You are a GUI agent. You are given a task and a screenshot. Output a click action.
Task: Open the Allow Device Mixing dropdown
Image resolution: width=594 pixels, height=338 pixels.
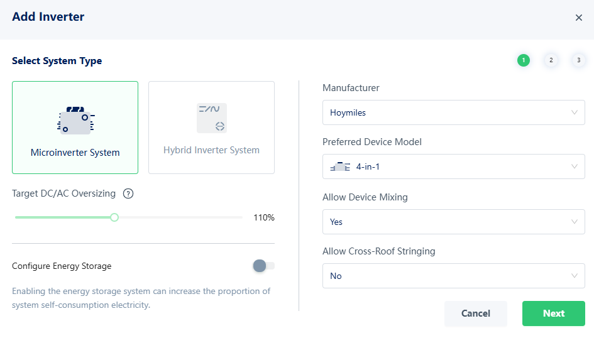click(x=453, y=222)
